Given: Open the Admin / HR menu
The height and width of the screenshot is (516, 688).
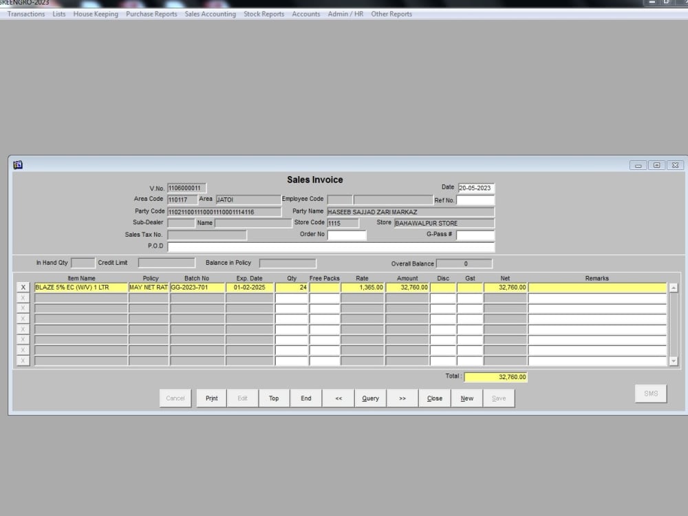Looking at the screenshot, I should tap(345, 14).
